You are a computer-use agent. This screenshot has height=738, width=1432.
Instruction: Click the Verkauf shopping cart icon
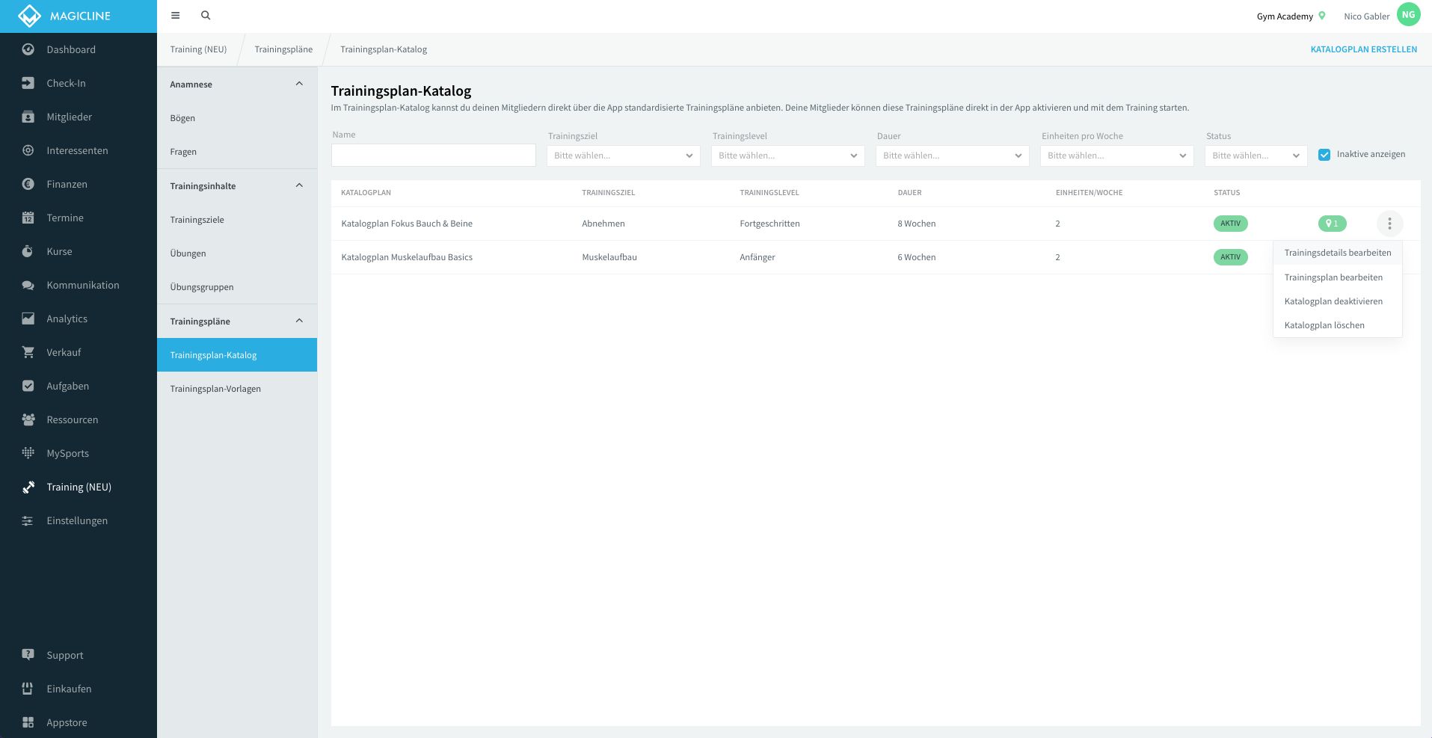(x=28, y=352)
